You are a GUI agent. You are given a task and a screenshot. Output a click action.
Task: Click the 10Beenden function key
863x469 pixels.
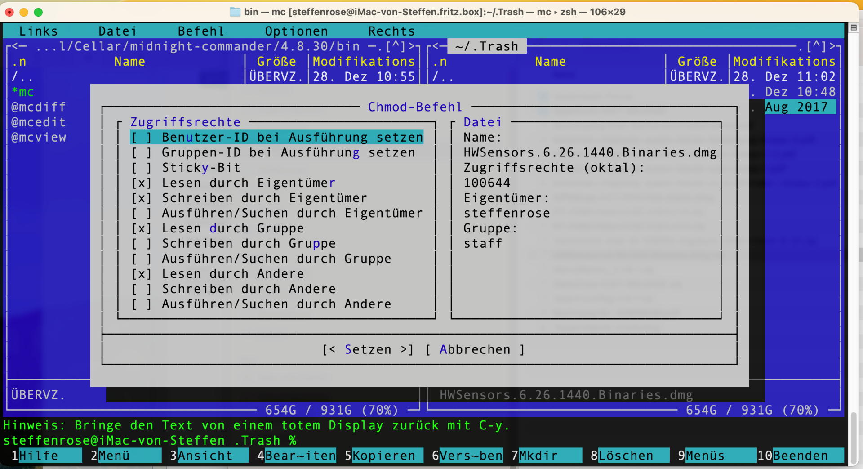tap(800, 456)
